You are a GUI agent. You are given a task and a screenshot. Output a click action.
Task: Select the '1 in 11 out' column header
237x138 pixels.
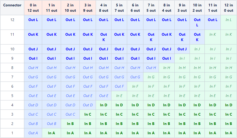51,8
